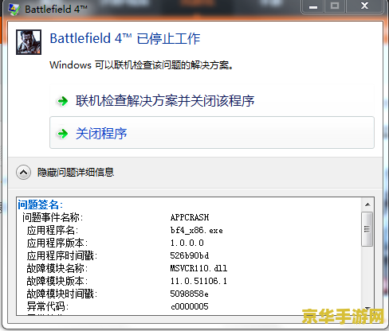Click the MSVCR110.dll fault module value
Screen dimensions: 389x331
click(x=198, y=268)
